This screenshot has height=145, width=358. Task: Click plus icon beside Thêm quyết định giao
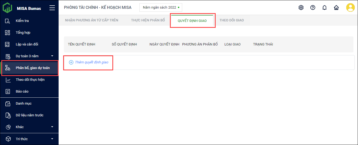(71, 62)
